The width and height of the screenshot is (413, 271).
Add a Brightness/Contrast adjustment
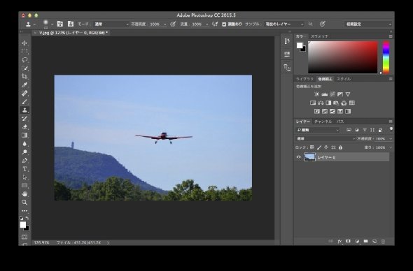point(316,94)
